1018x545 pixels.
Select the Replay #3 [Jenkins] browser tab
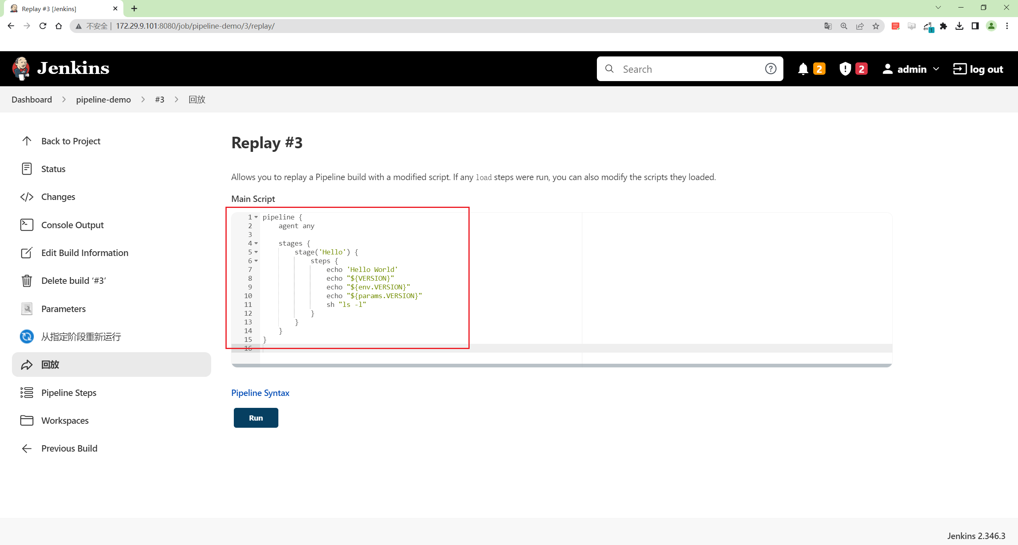(x=64, y=9)
